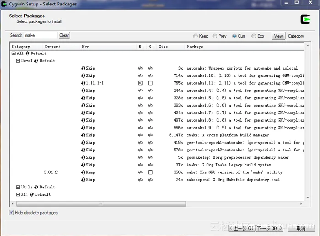Select the Keep radio button

tap(195, 36)
